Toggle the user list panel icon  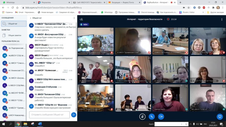coord(81,19)
